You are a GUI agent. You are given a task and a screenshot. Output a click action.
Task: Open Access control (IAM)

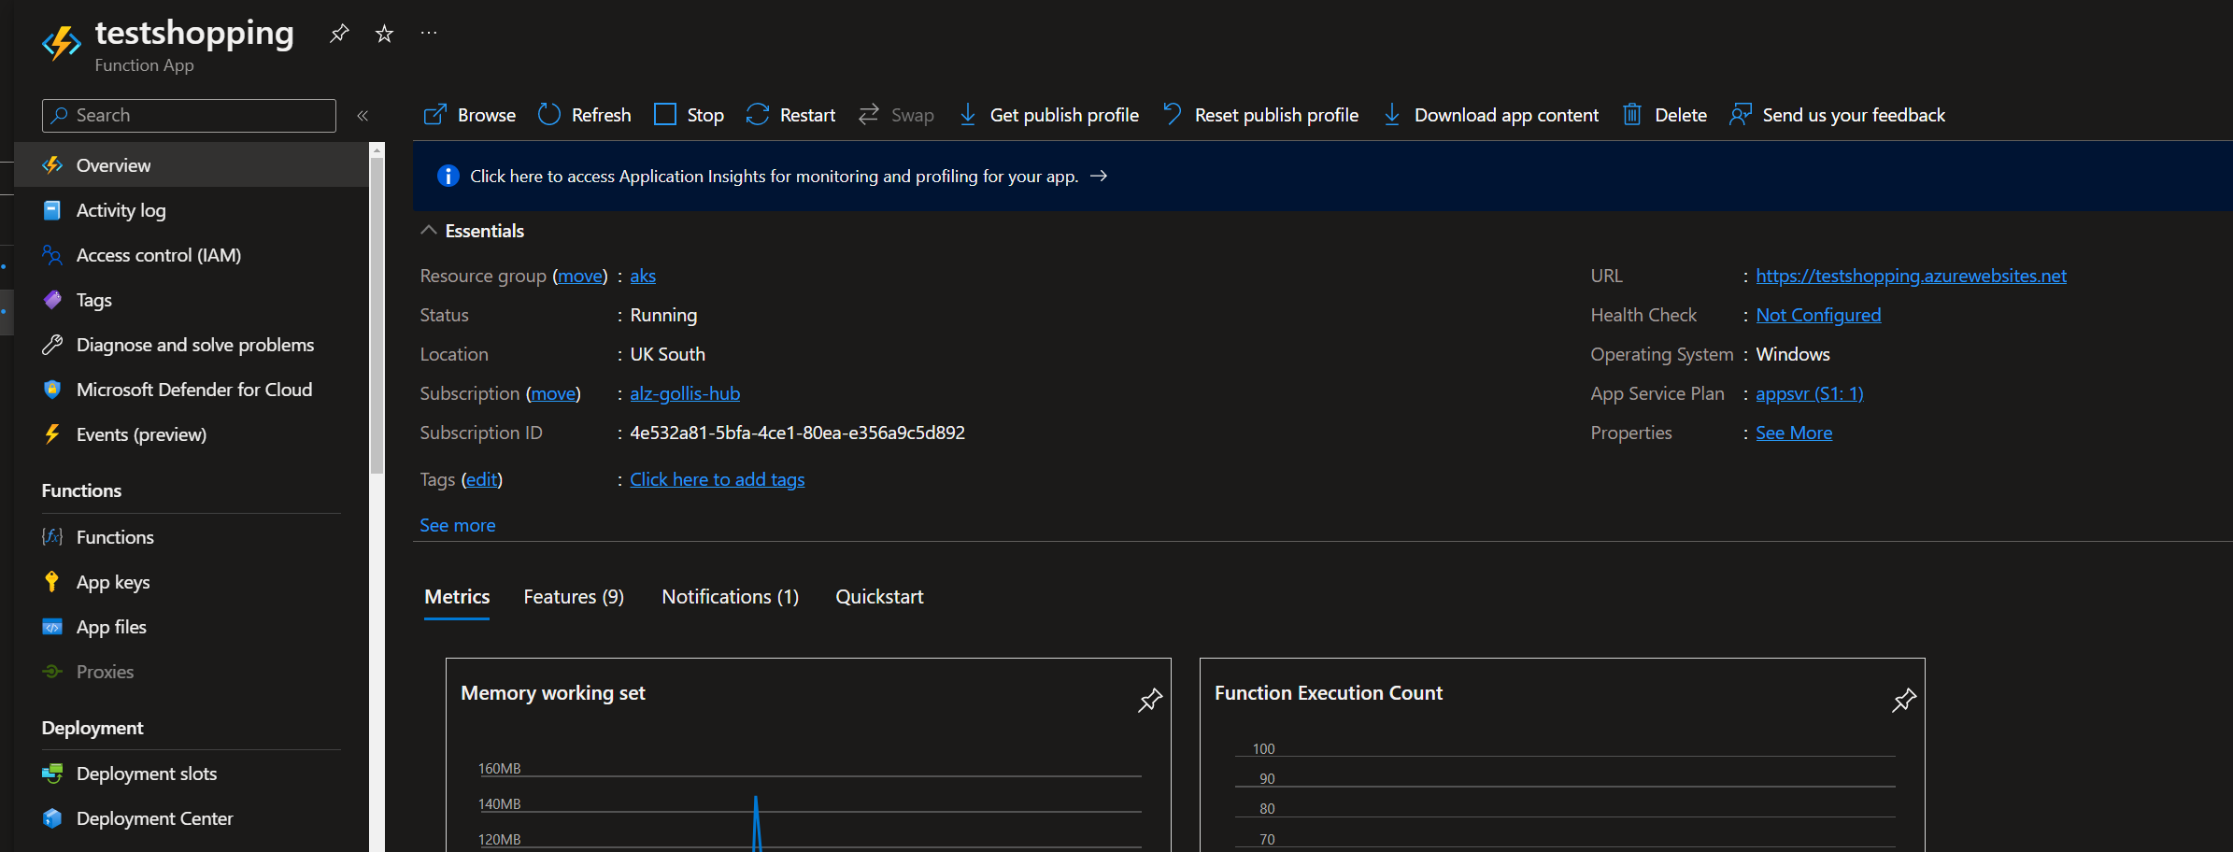tap(192, 255)
